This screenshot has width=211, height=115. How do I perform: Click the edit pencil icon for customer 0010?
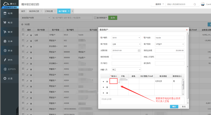27,35
